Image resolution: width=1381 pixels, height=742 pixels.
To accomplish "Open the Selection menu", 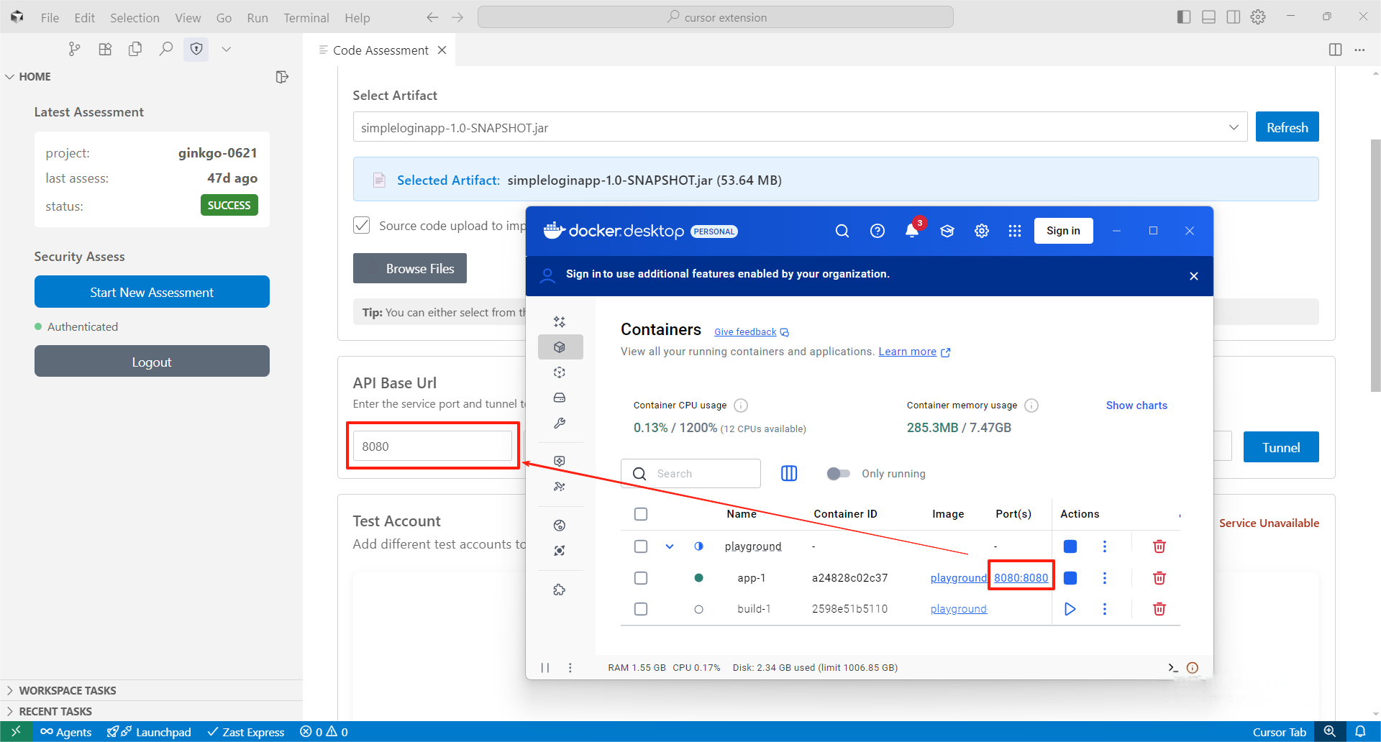I will tap(135, 17).
